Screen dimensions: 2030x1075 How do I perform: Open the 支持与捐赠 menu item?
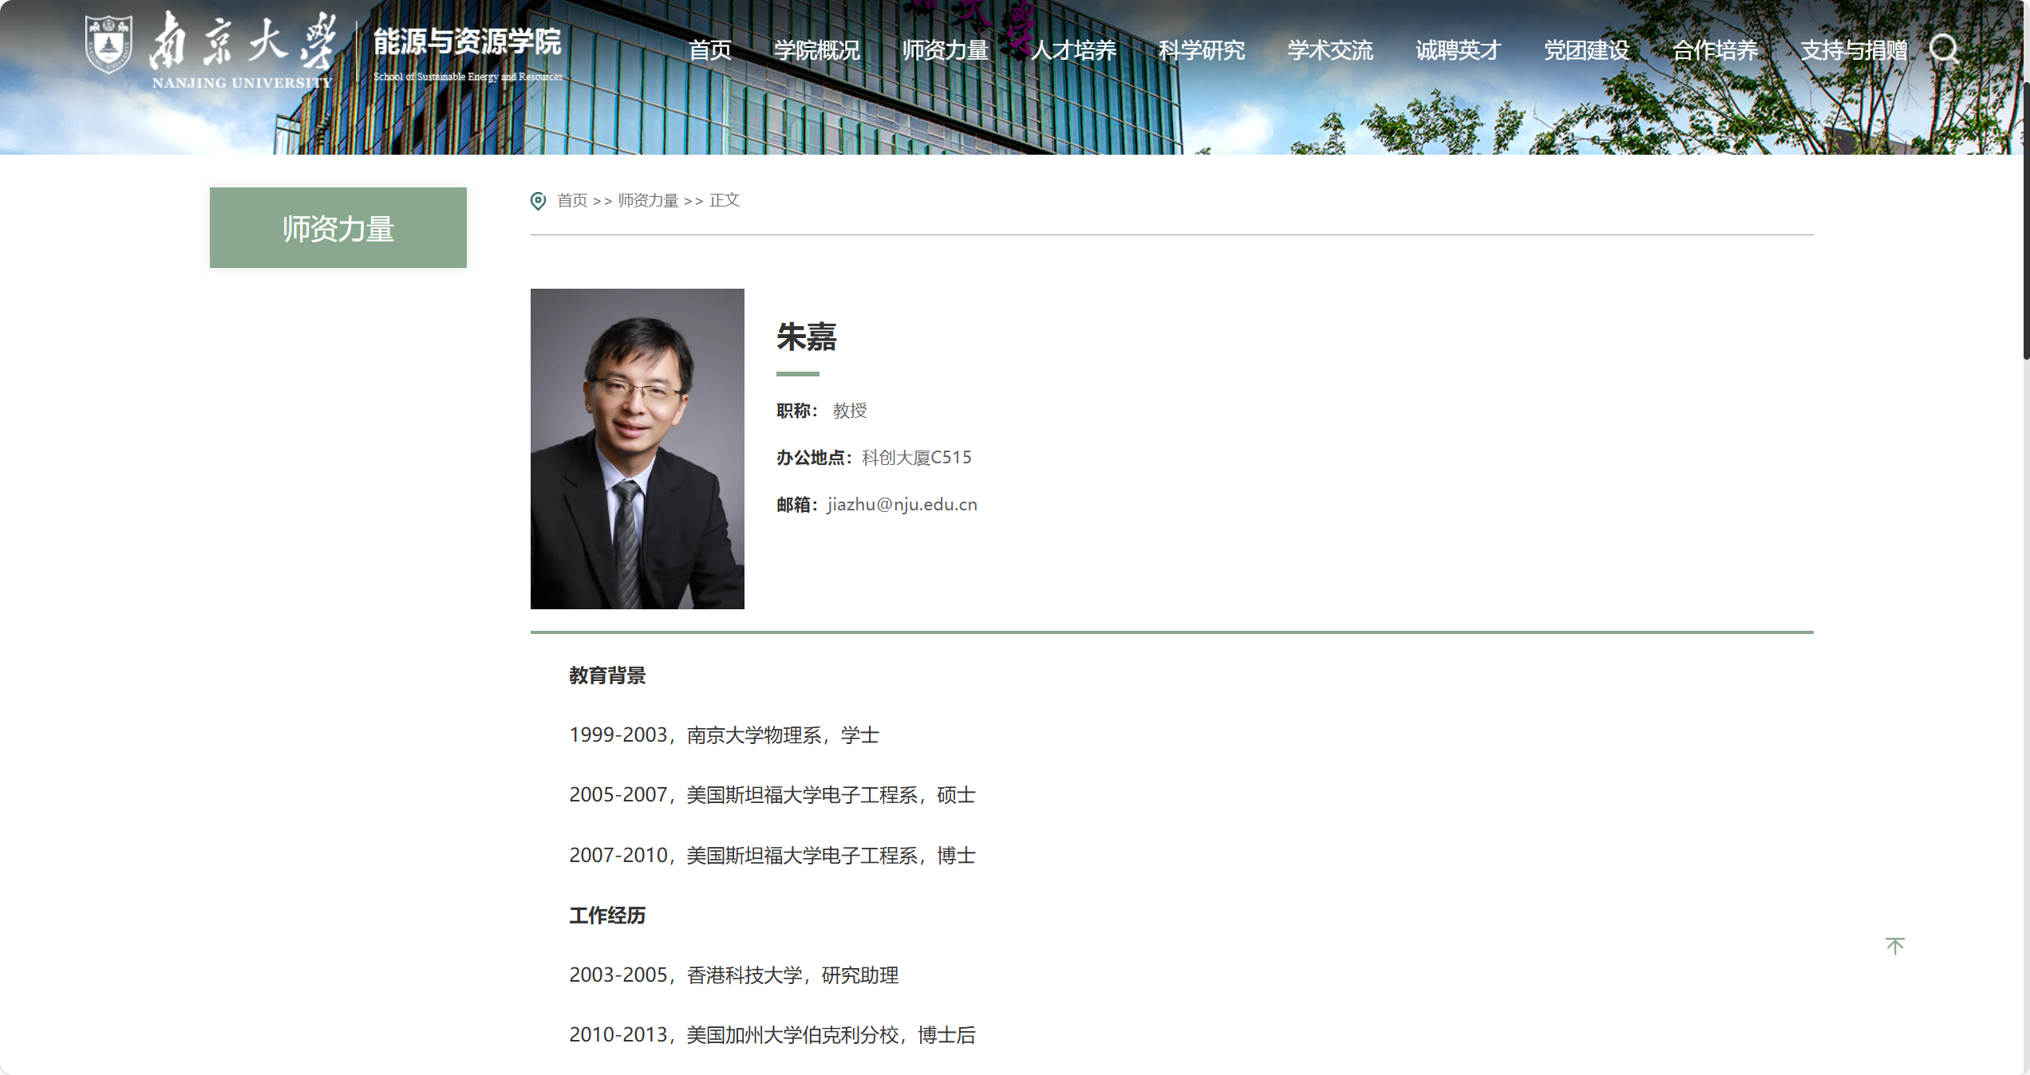1854,50
